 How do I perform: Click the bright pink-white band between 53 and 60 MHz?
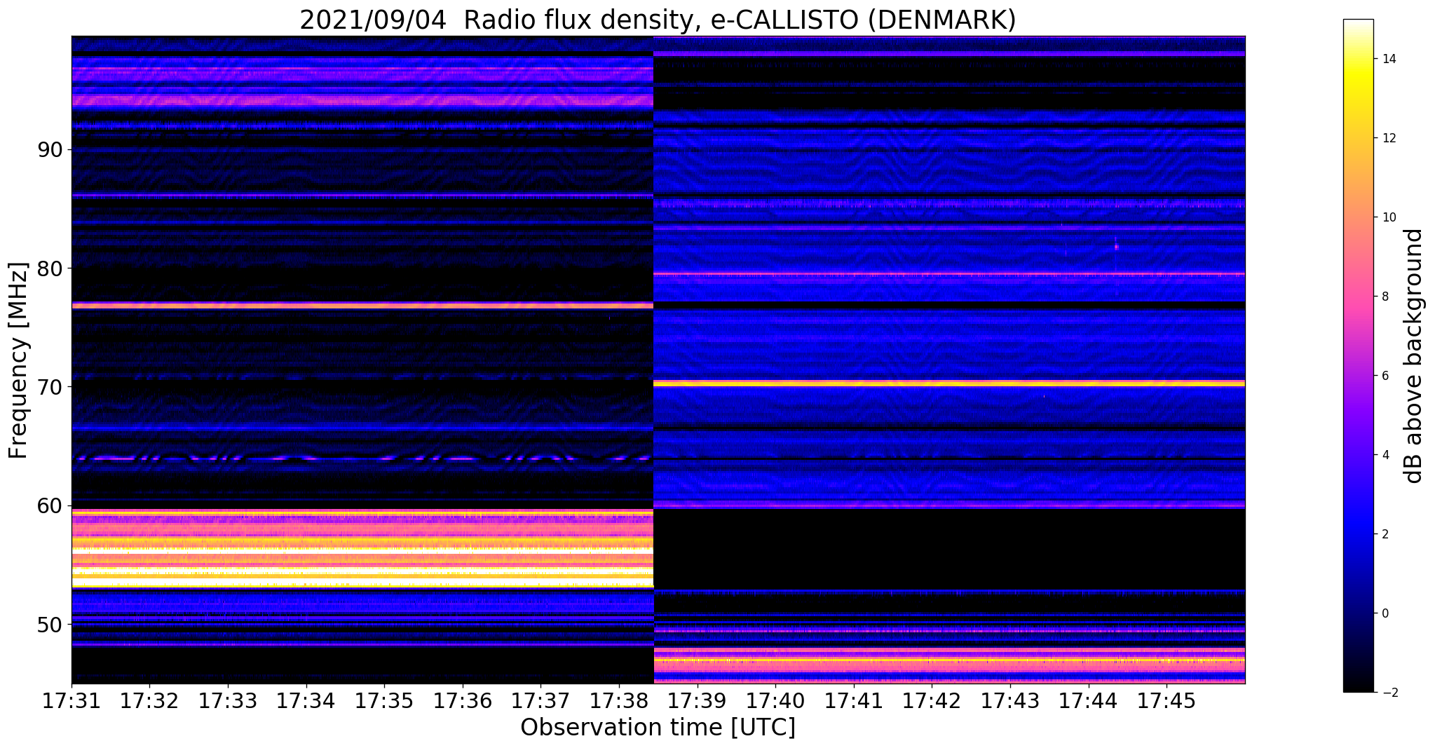(362, 548)
